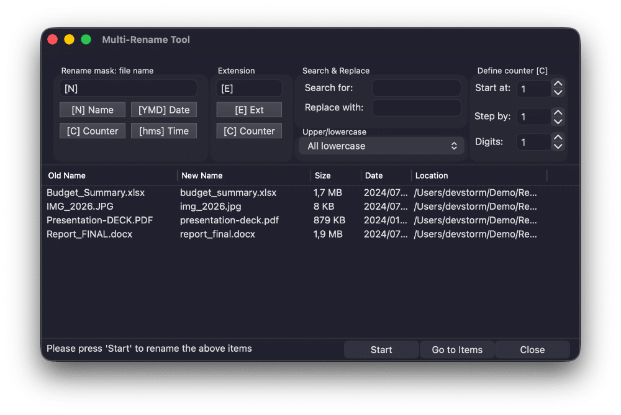The image size is (621, 415).
Task: Edit the Extension mask field containing [E]
Action: pyautogui.click(x=248, y=87)
